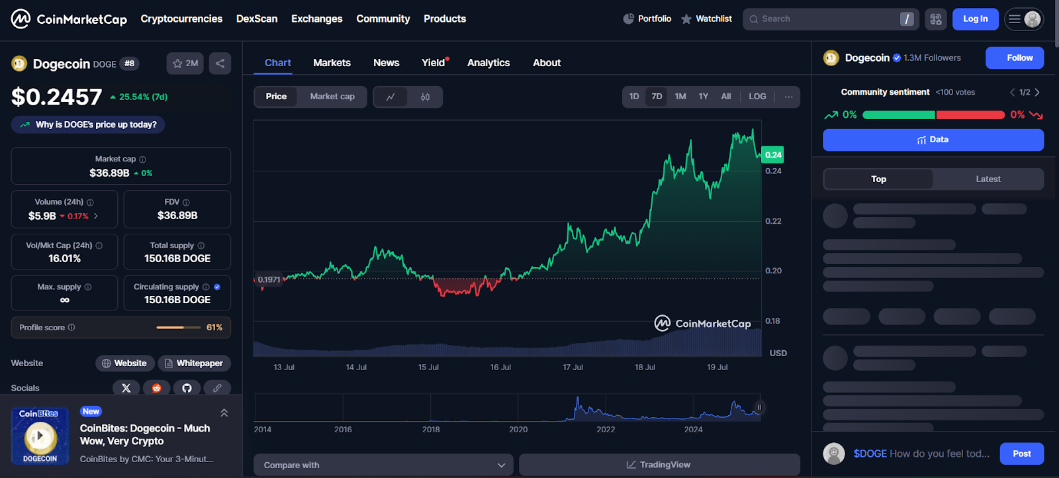This screenshot has width=1059, height=478.
Task: Click the Market cap info icon
Action: coord(143,160)
